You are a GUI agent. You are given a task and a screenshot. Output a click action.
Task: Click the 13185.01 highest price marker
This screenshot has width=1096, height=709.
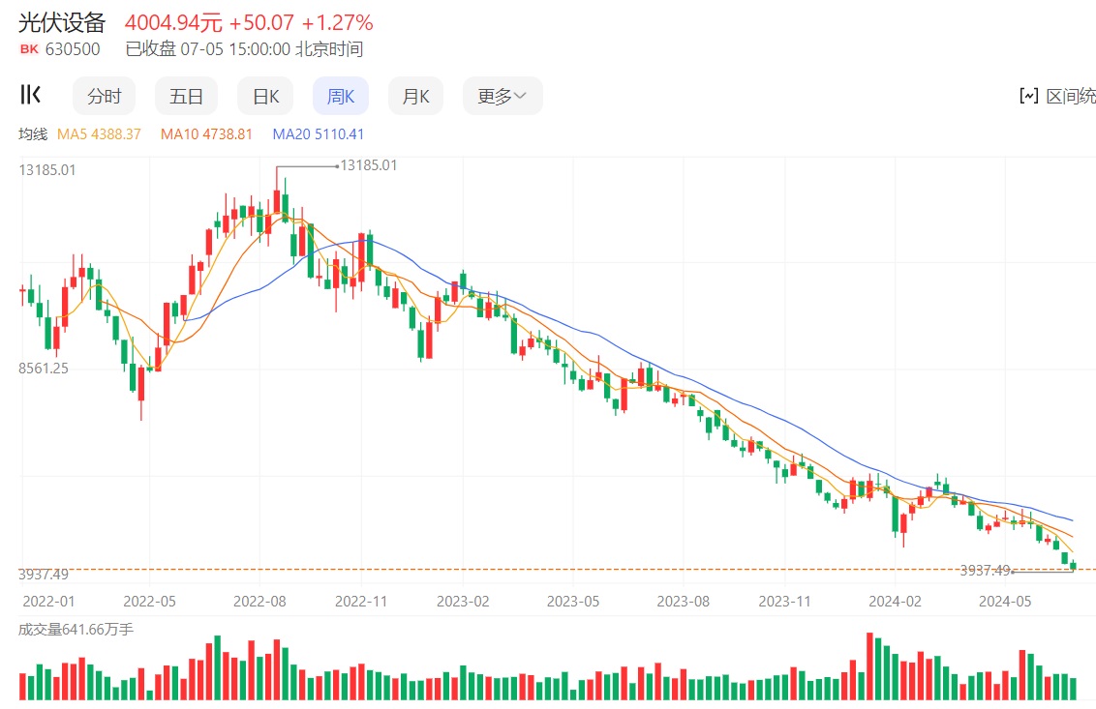pyautogui.click(x=367, y=164)
